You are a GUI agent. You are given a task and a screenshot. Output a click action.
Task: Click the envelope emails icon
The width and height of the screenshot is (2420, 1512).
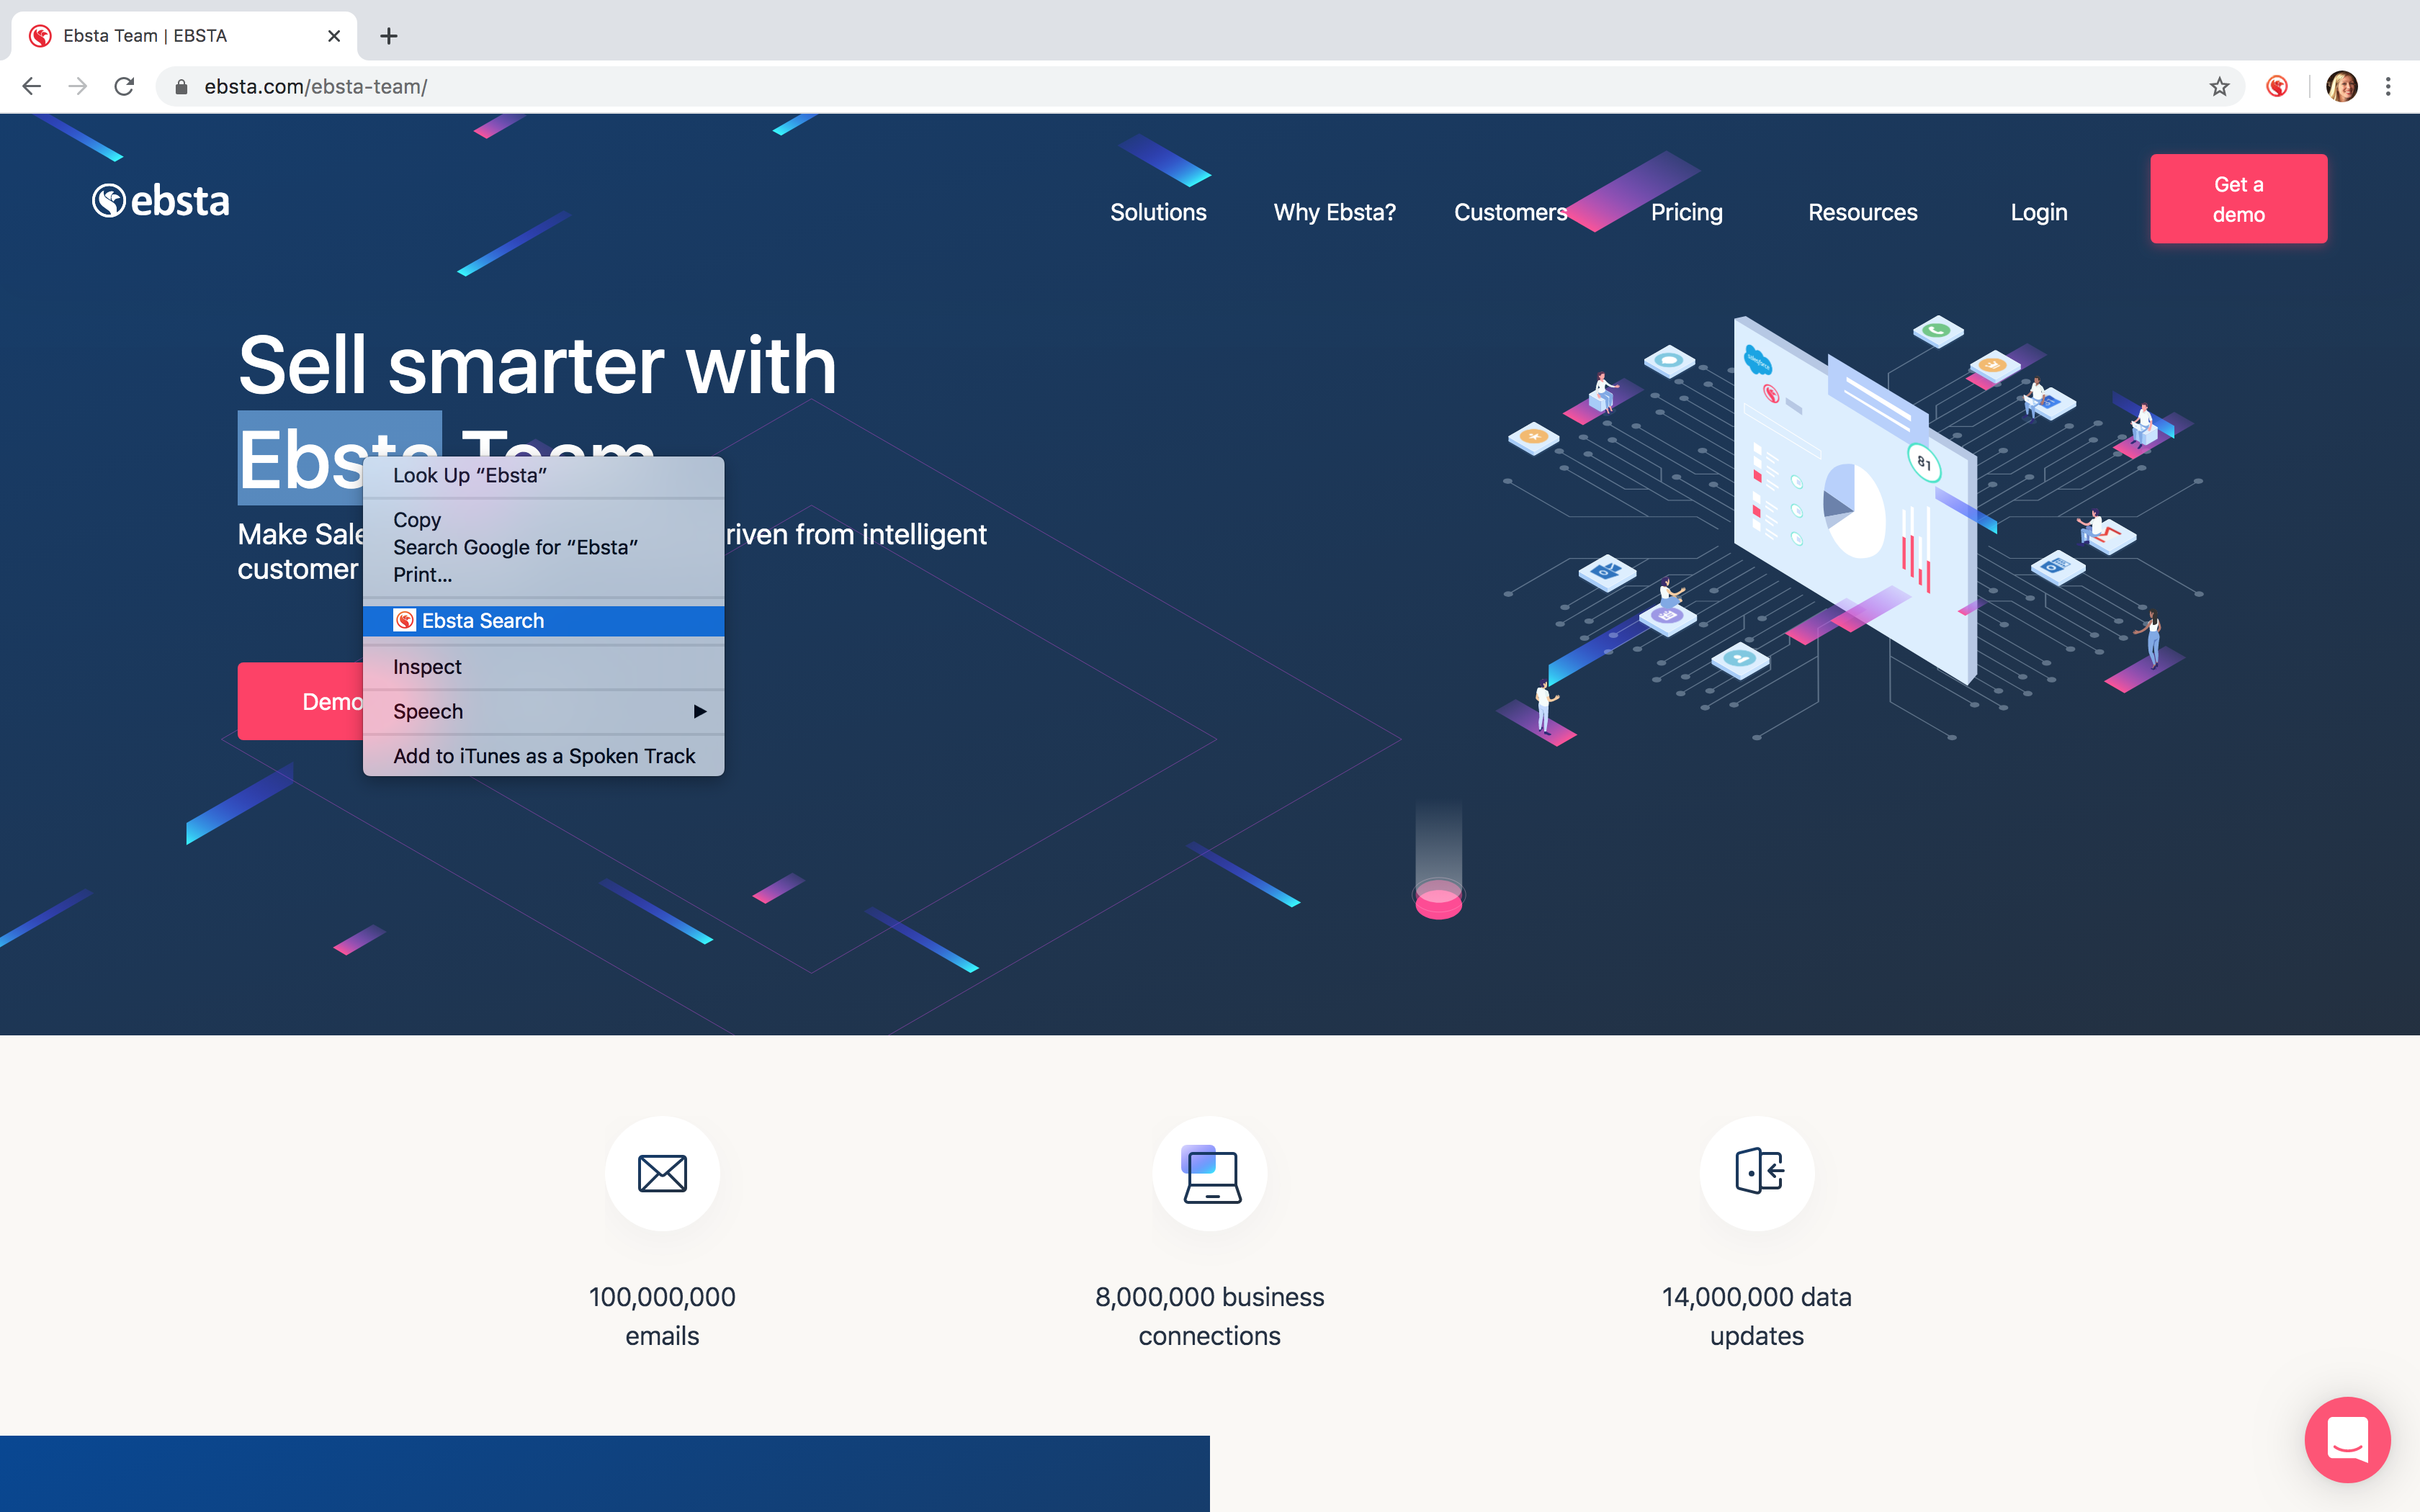tap(662, 1173)
